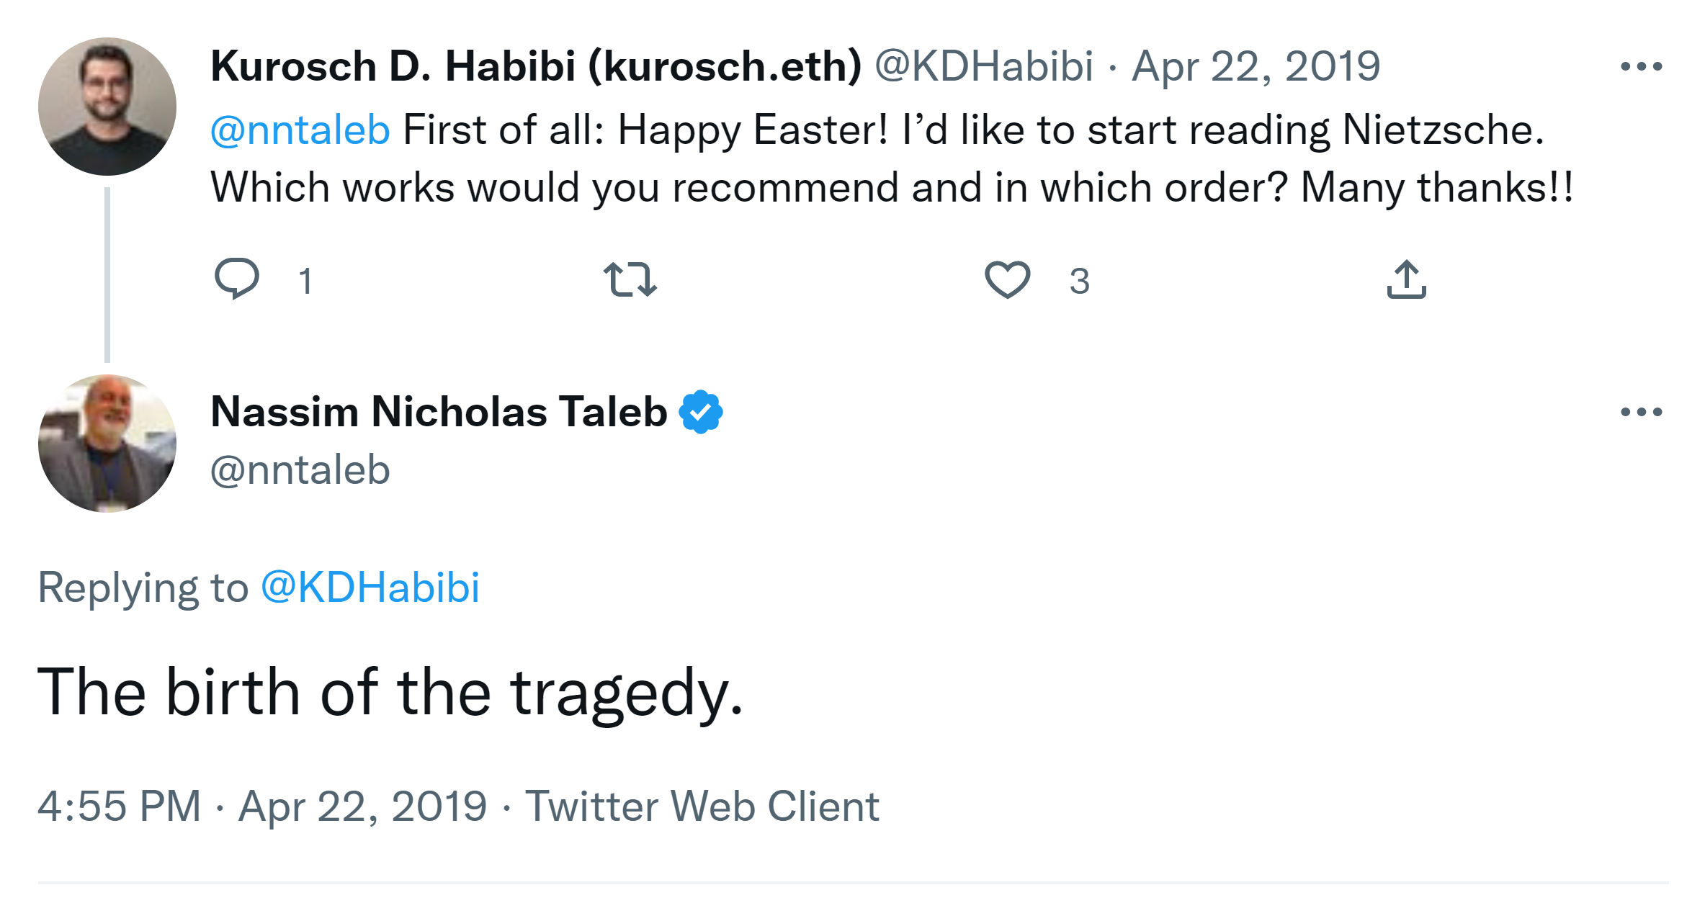Screen dimensions: 1705x908
Task: Click the Apr 22, 2019 date on Habibi's tweet
Action: (x=1256, y=67)
